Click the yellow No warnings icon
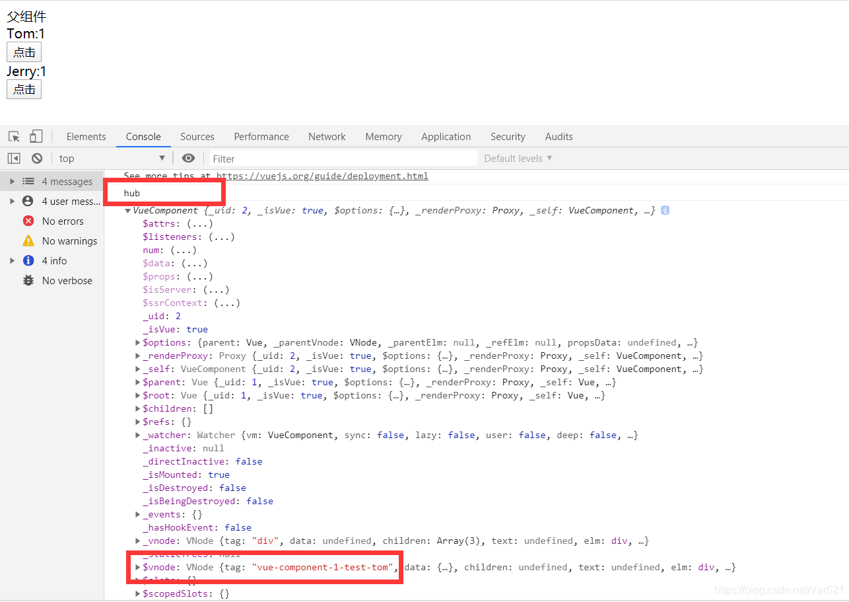The height and width of the screenshot is (602, 849). [x=28, y=241]
